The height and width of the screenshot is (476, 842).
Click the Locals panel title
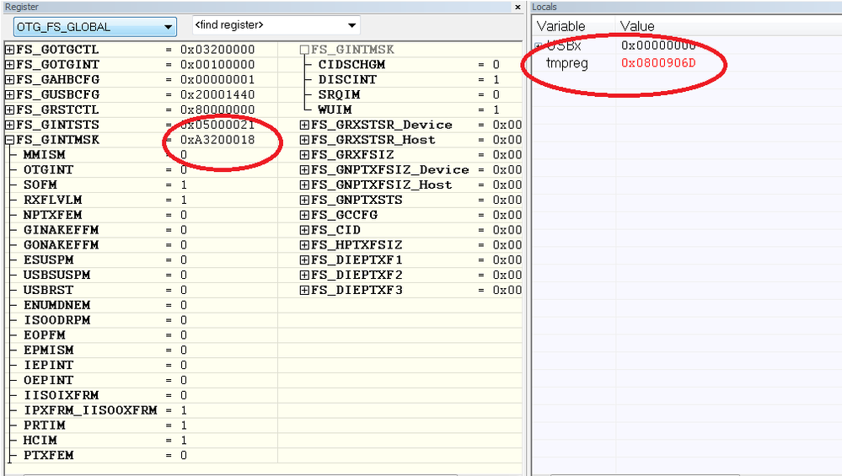544,7
